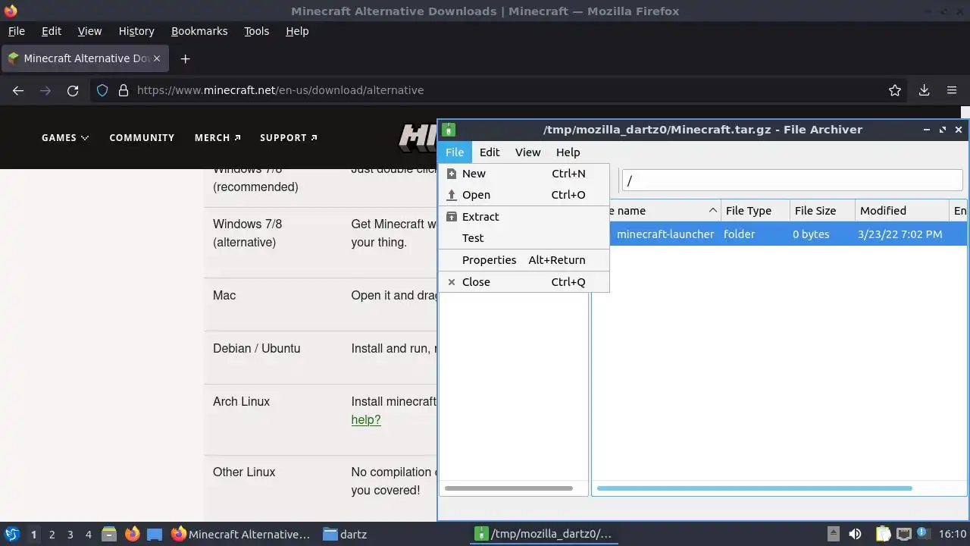Sort by the File Size column
Screen dimensions: 970x546
coord(822,211)
